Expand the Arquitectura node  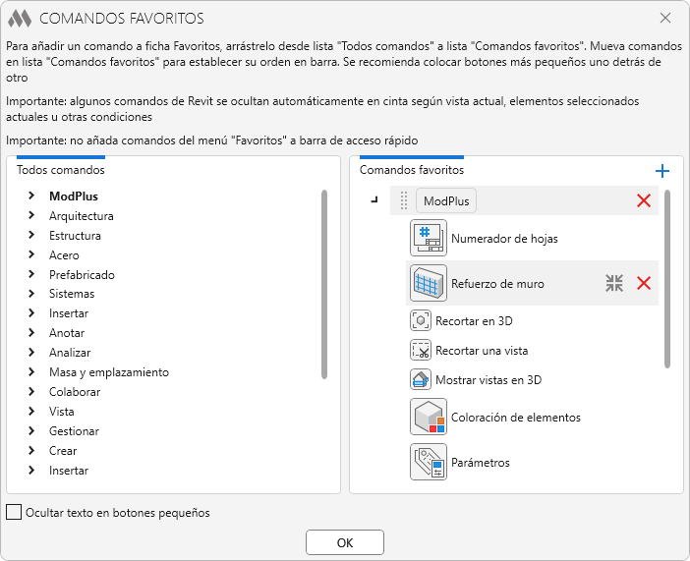[x=31, y=215]
